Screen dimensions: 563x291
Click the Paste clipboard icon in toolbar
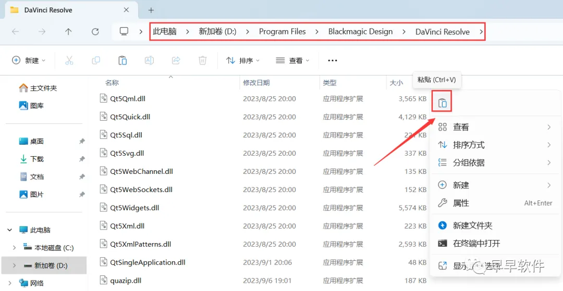pos(123,60)
